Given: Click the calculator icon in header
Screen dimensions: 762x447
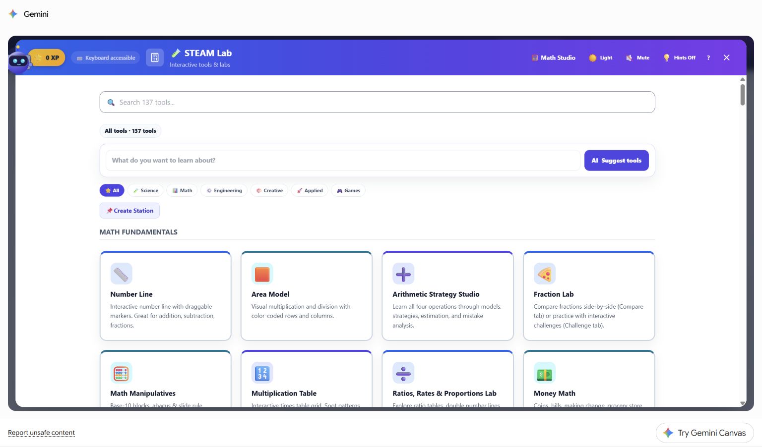Looking at the screenshot, I should point(154,57).
